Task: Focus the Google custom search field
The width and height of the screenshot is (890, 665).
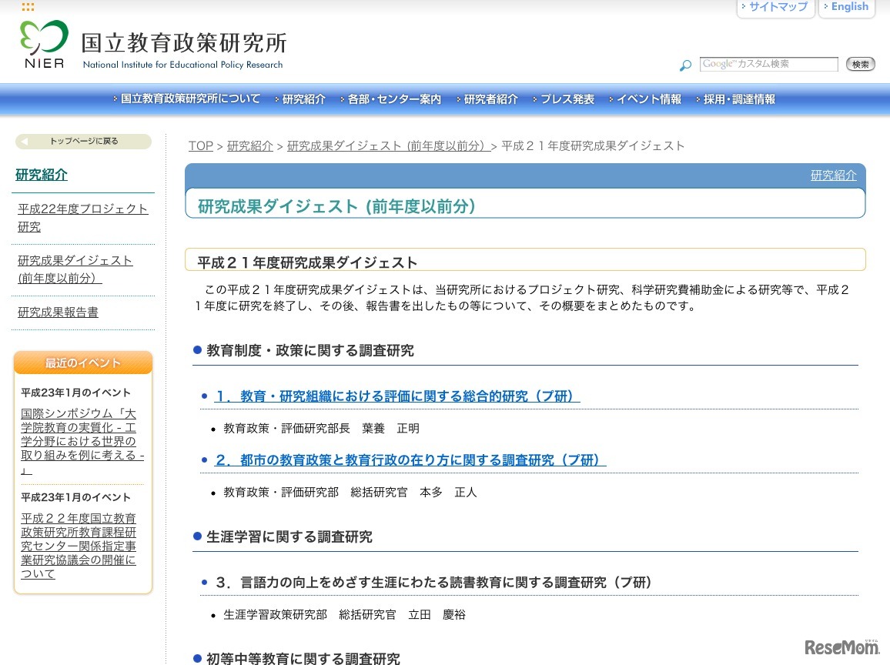Action: click(x=768, y=65)
